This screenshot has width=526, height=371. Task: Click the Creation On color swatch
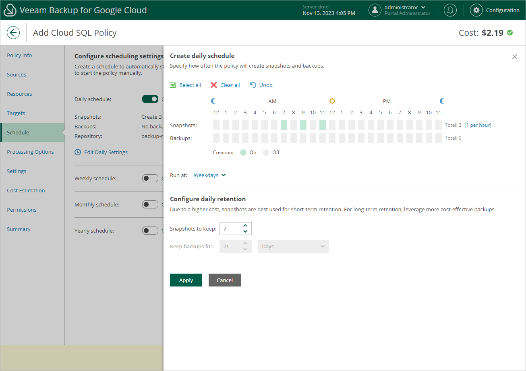243,153
